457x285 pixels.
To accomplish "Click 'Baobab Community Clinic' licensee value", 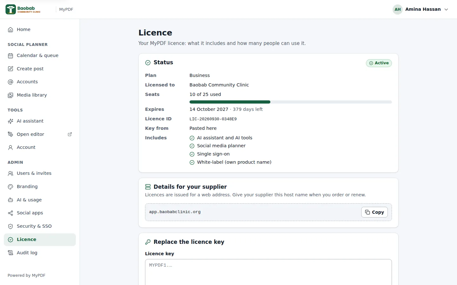I will (219, 85).
